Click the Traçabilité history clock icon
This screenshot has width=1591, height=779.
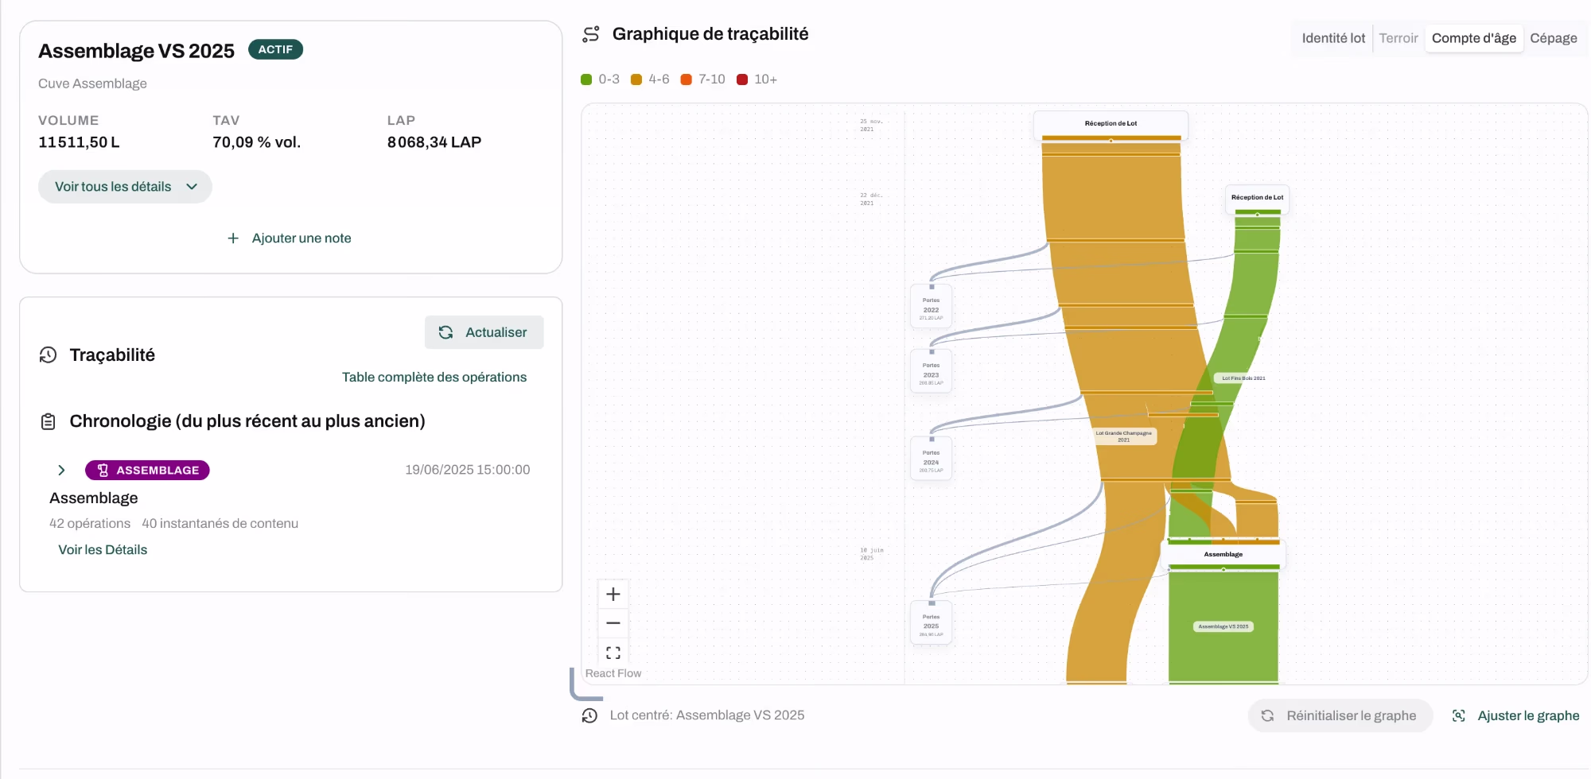(x=49, y=355)
